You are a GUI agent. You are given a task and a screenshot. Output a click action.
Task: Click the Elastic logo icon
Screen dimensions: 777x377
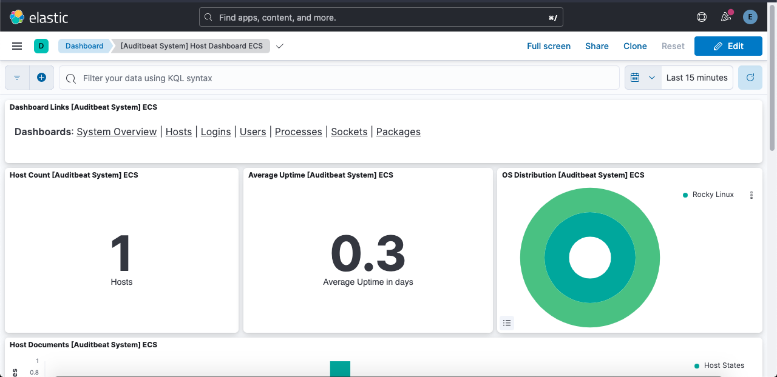coord(17,18)
